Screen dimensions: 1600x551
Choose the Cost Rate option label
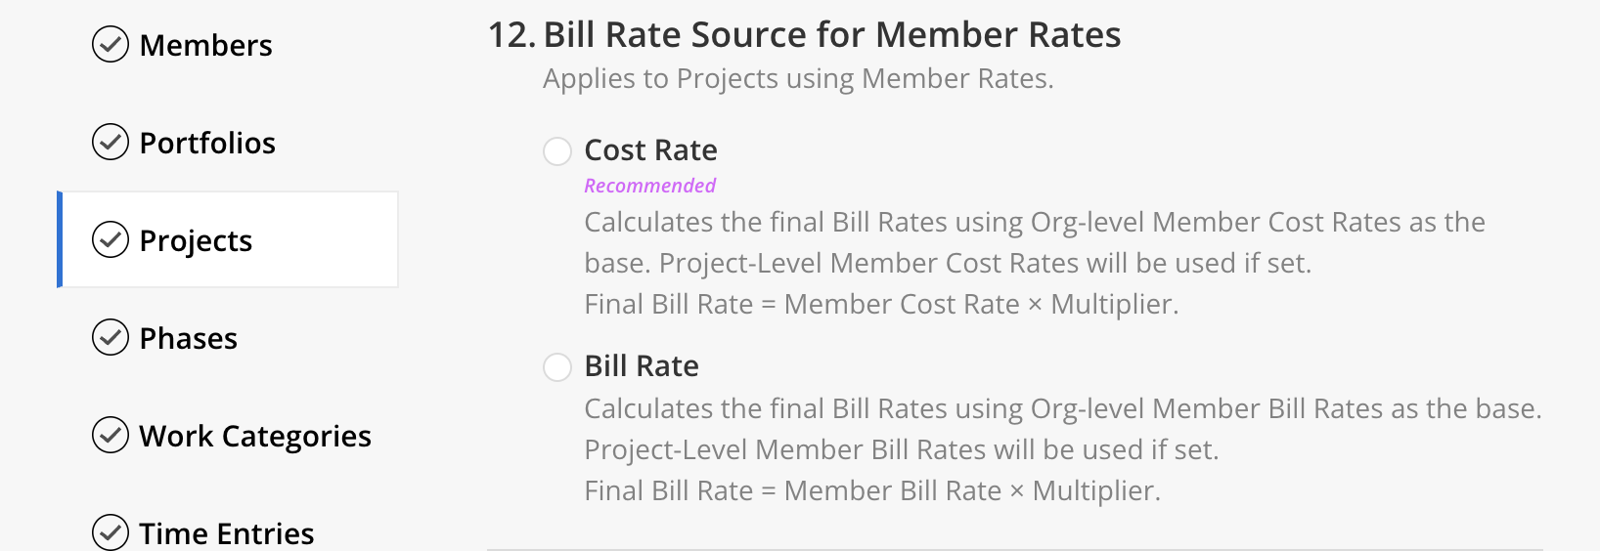650,150
